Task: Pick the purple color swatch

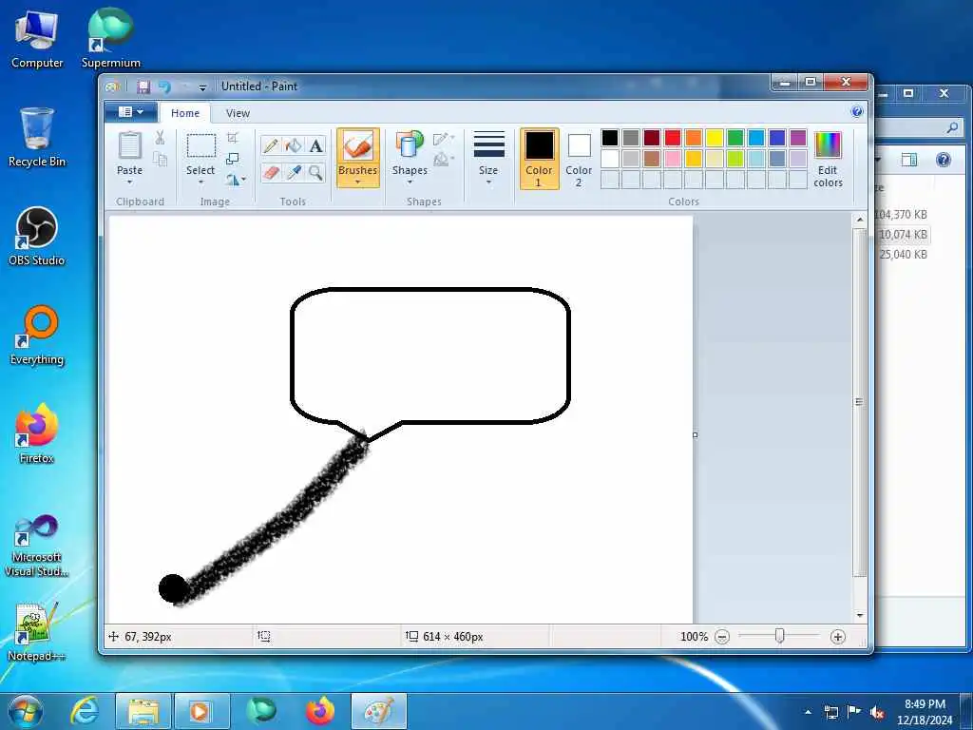Action: point(798,138)
